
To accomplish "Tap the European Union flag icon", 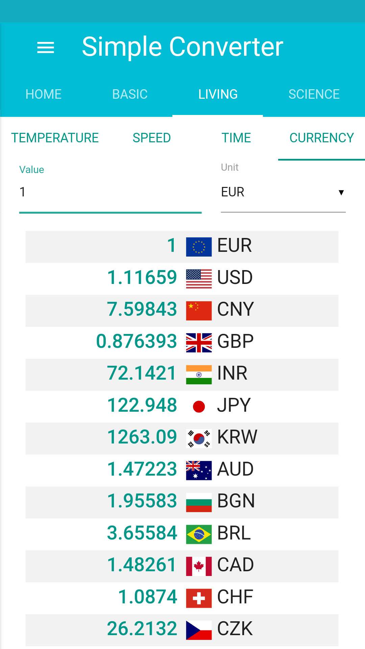I will point(199,247).
